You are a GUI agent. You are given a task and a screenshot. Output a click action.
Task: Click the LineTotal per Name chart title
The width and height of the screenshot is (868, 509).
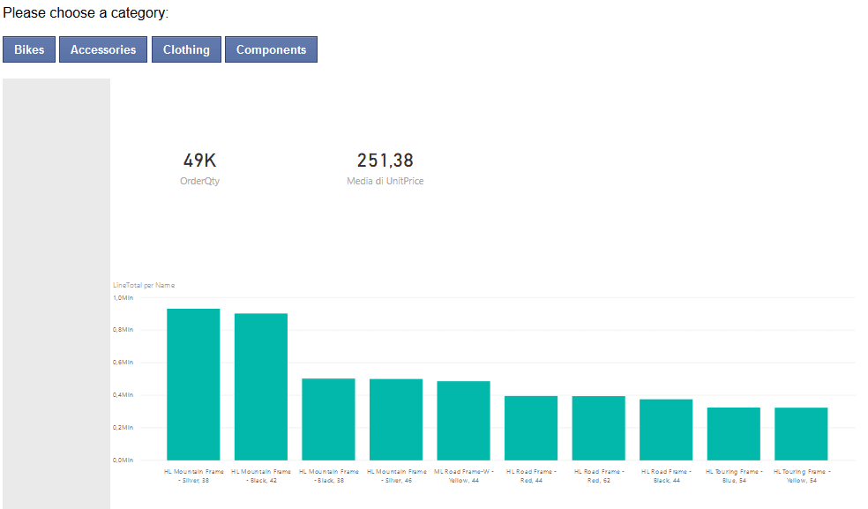click(x=146, y=285)
